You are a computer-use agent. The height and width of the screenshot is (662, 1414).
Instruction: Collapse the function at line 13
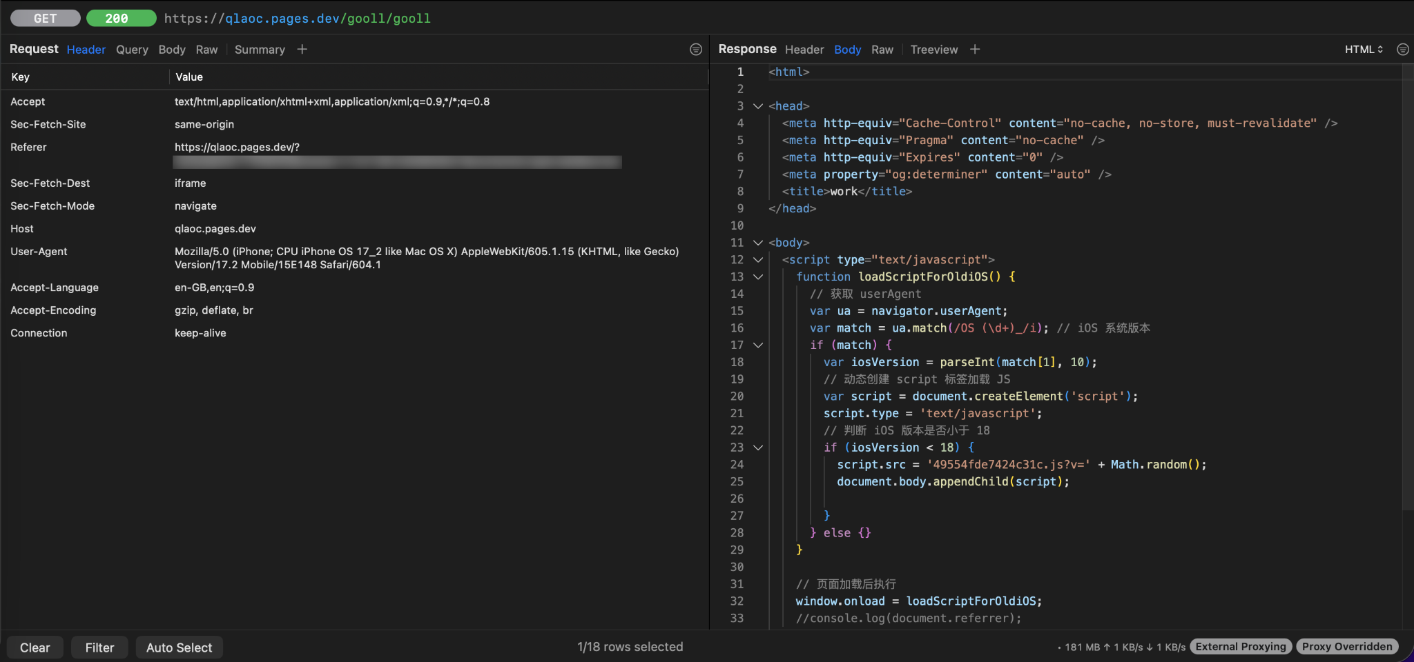pos(757,277)
